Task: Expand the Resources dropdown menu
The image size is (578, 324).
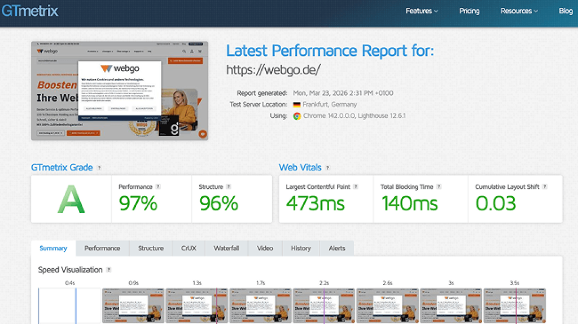Action: (519, 11)
